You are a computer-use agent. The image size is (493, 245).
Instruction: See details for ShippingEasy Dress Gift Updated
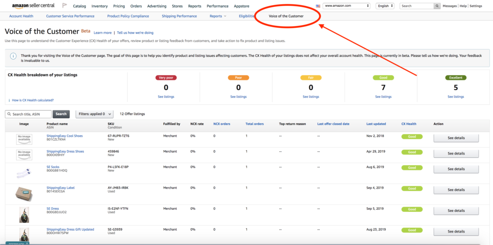pos(456,232)
